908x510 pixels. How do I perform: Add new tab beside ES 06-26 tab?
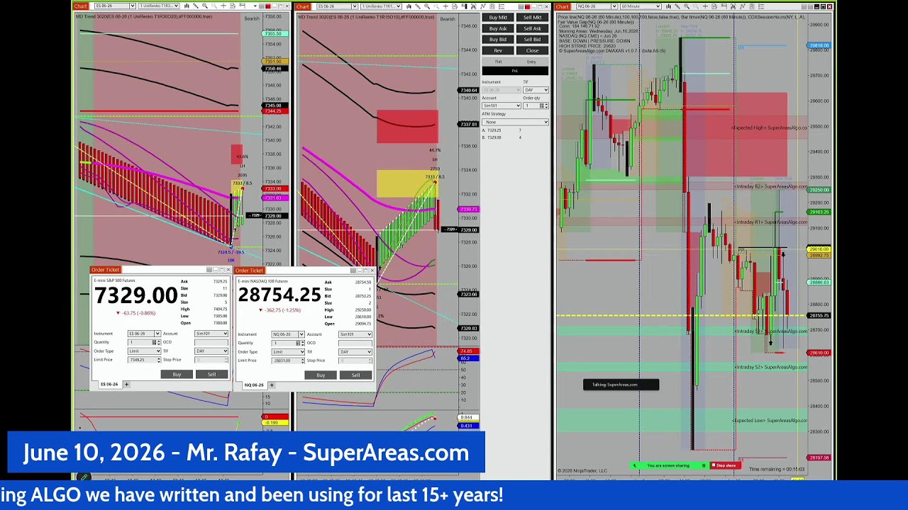126,384
